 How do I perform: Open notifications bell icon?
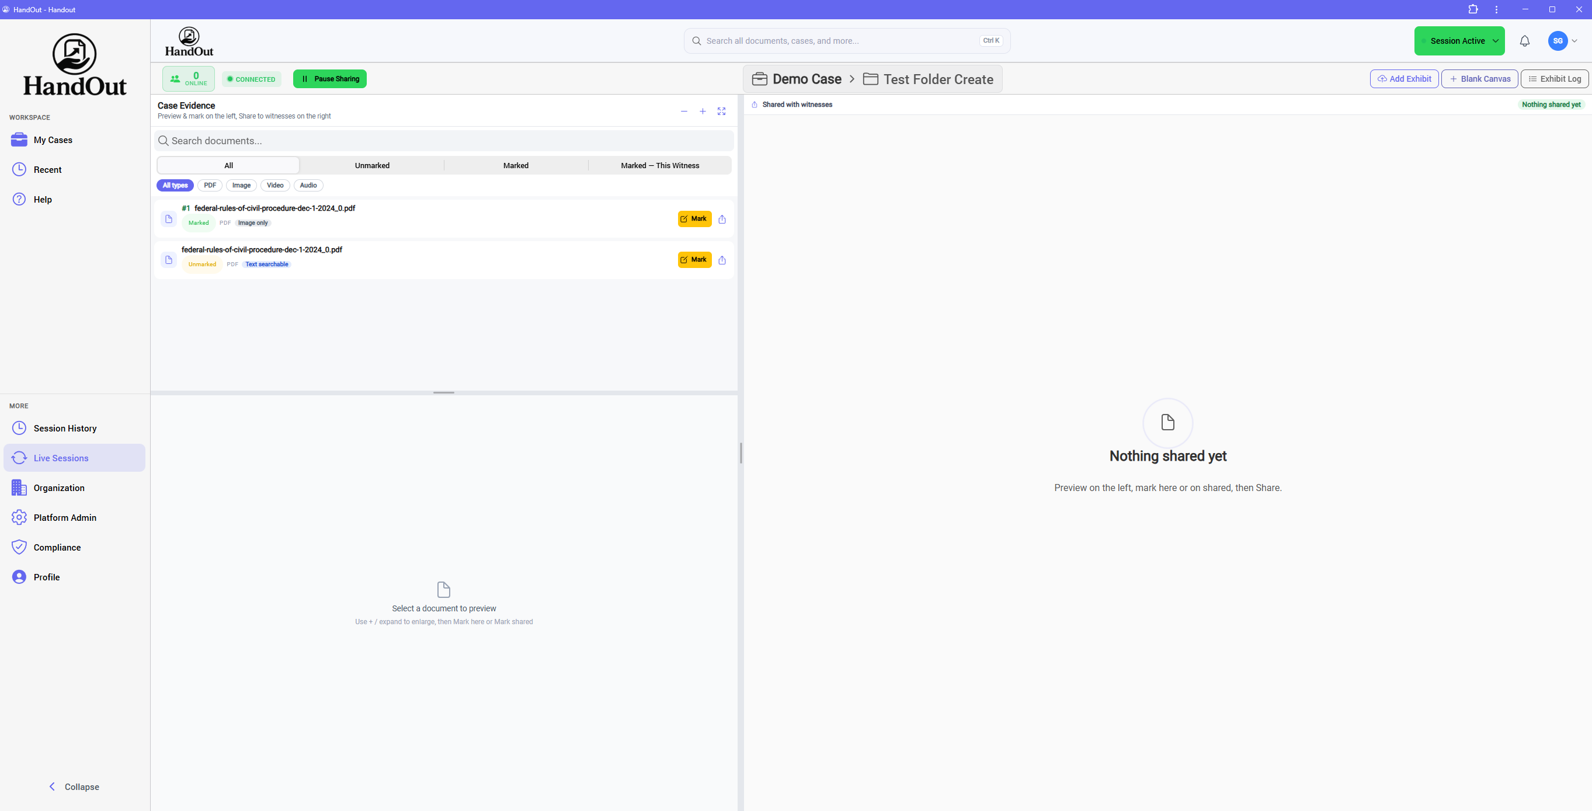1525,41
